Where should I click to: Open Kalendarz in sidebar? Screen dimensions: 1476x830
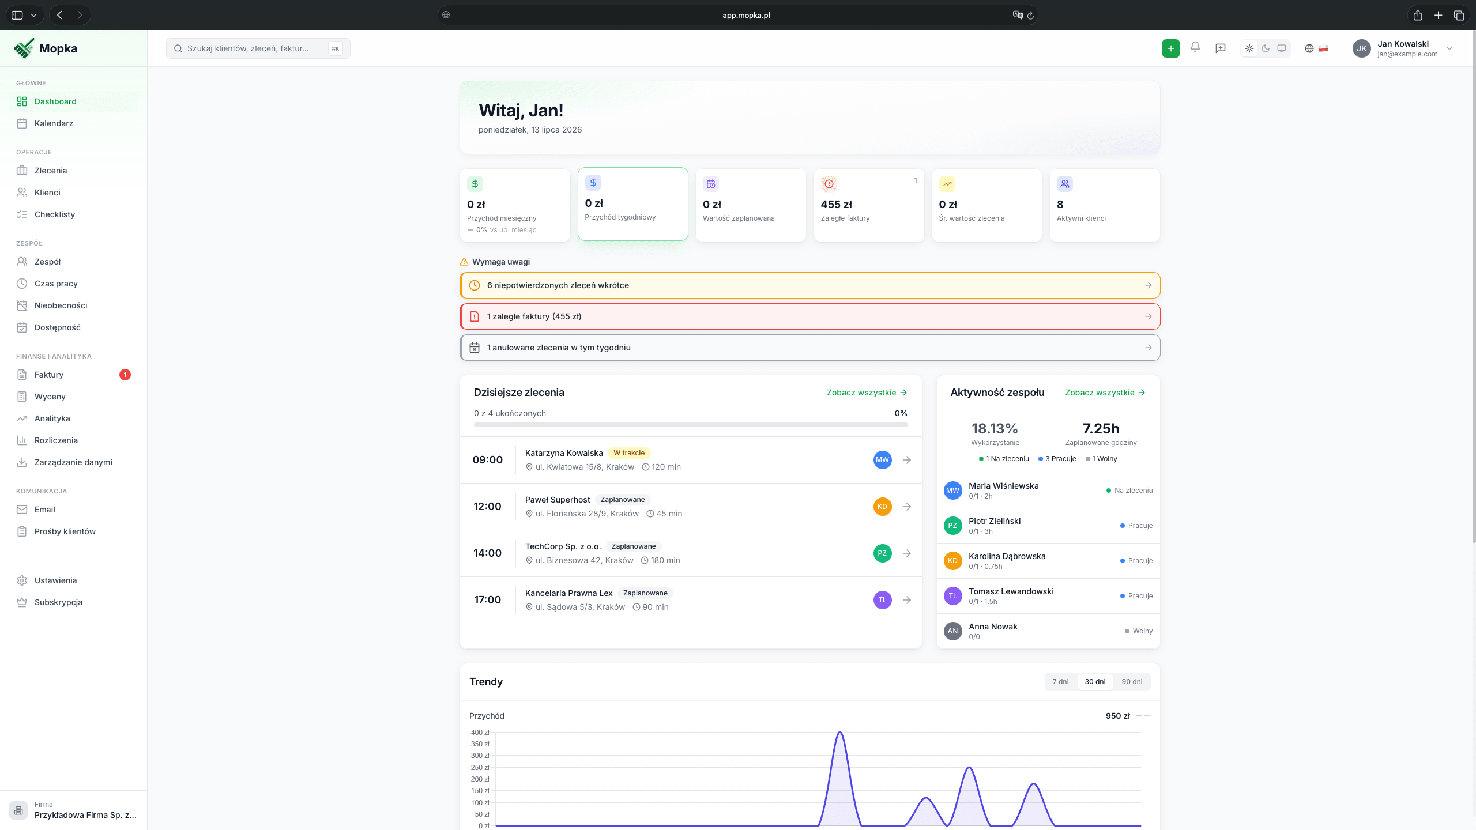[74, 123]
